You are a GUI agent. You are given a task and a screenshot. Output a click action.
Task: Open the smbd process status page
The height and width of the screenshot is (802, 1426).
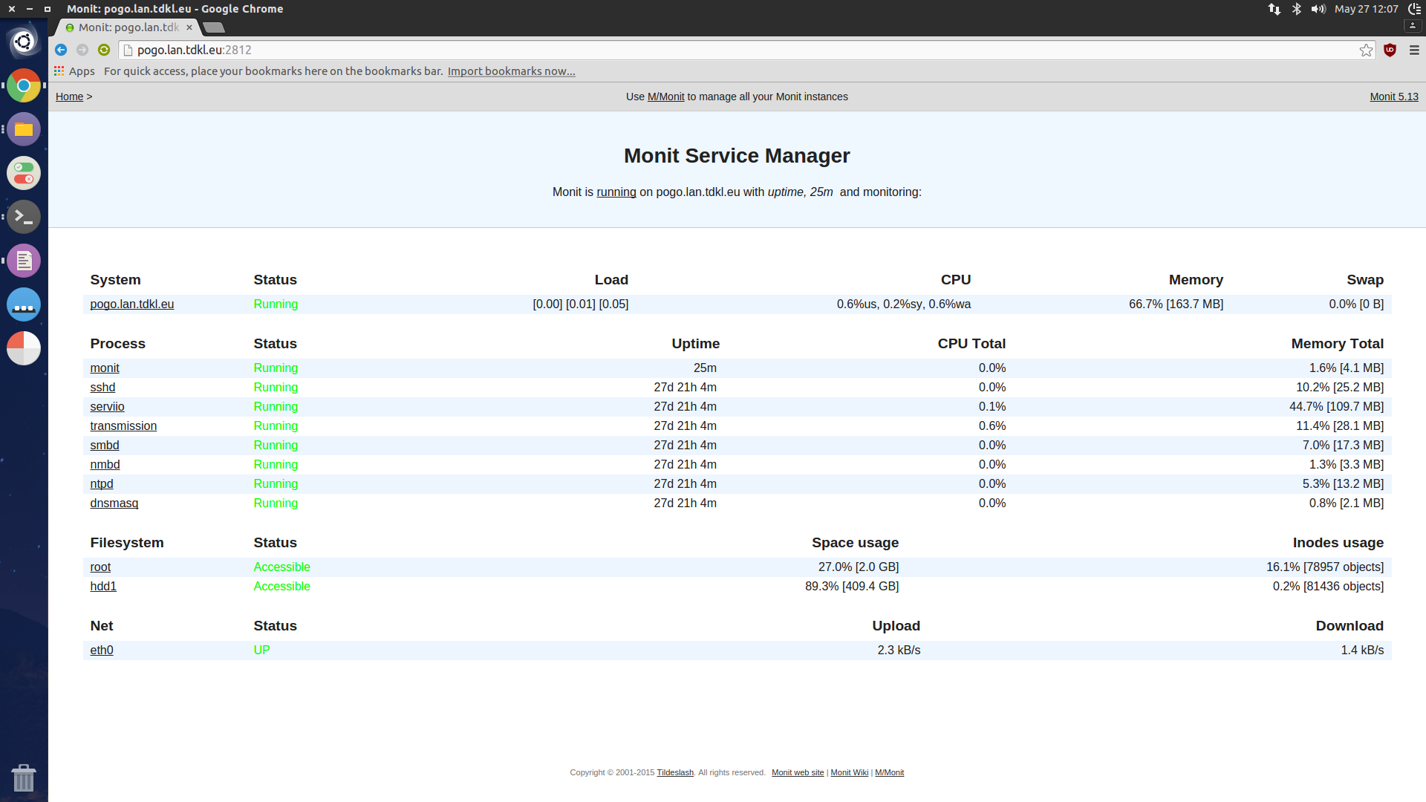point(105,445)
